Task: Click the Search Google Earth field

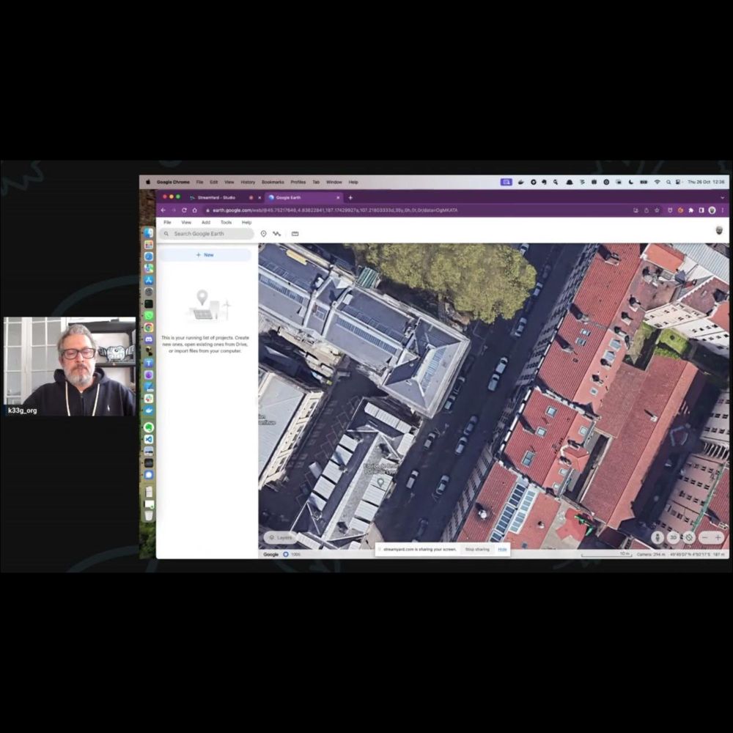Action: (207, 234)
